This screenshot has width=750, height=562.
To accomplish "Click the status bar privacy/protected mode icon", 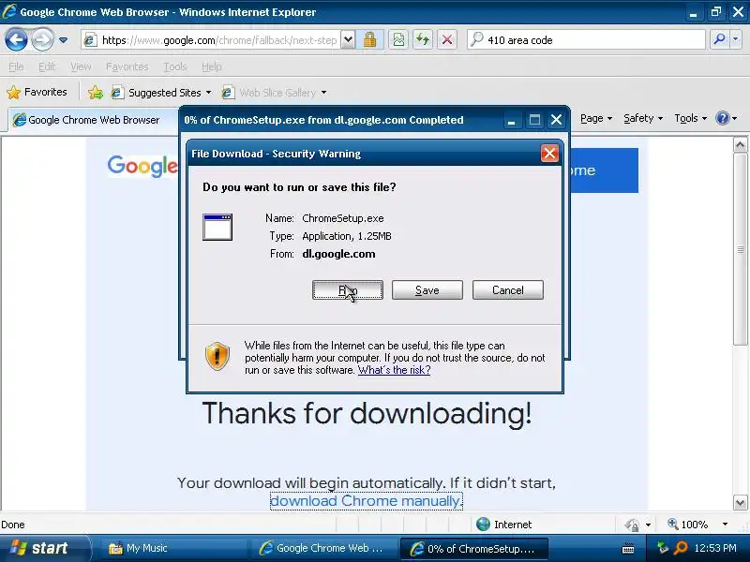I will click(x=632, y=525).
